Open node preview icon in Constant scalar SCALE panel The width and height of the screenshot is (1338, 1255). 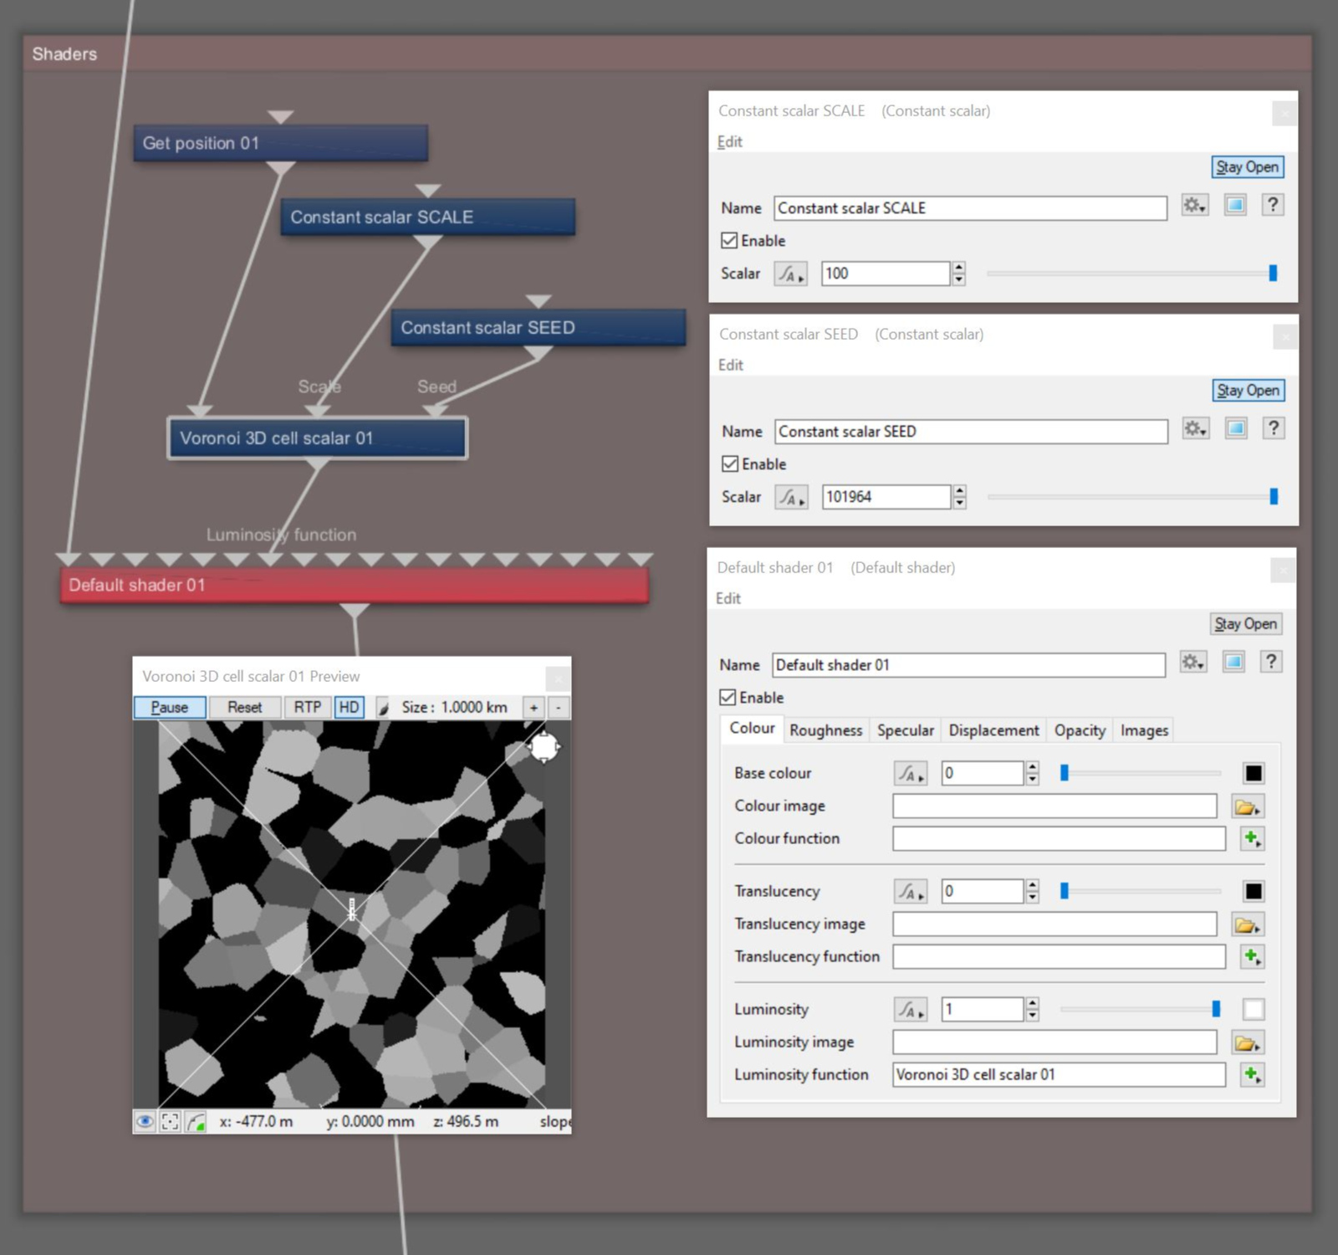tap(1235, 205)
